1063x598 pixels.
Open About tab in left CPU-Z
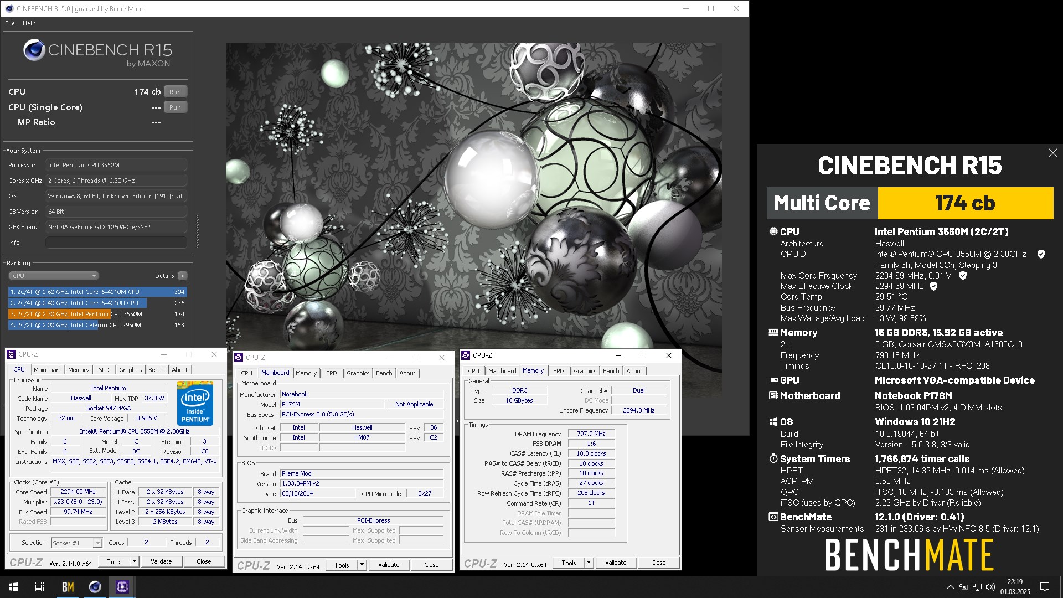[179, 370]
